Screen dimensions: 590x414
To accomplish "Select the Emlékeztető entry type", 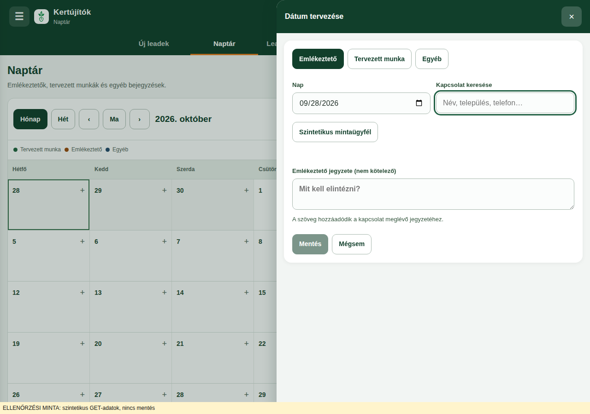I will [x=318, y=59].
